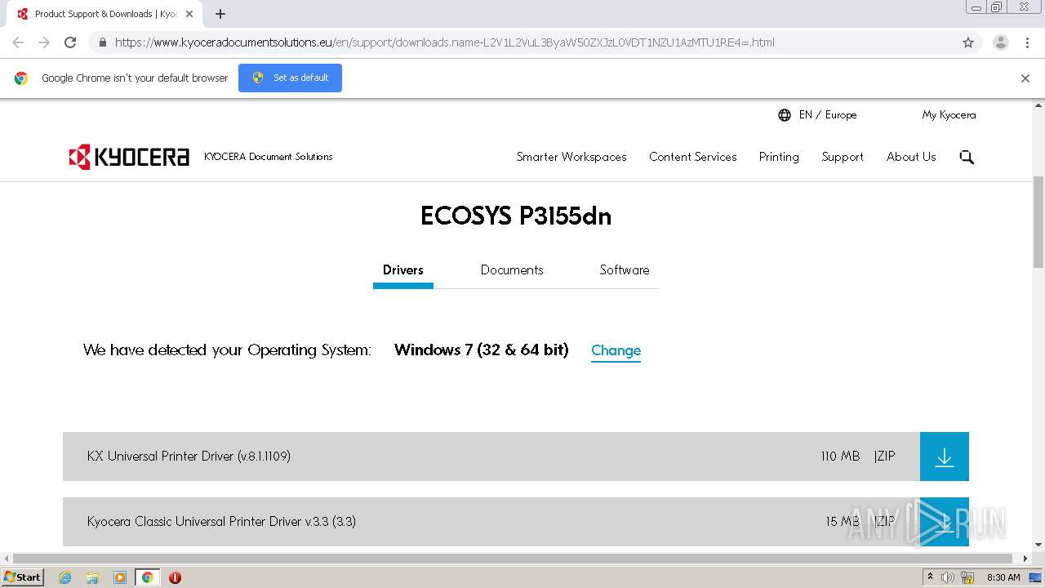Click the ECOSYS P3155dn heading
Viewport: 1045px width, 588px height.
(516, 216)
